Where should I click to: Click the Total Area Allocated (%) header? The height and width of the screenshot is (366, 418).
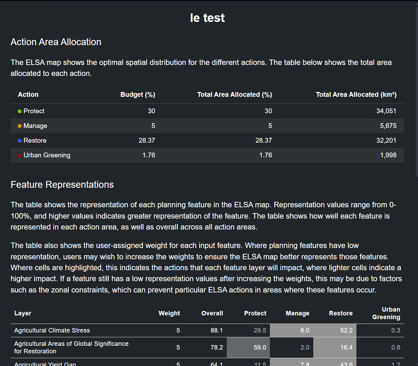(x=234, y=95)
